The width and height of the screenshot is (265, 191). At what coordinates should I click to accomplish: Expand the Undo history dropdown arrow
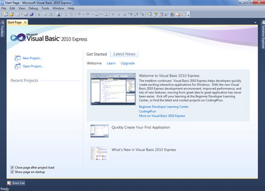pyautogui.click(x=83, y=14)
